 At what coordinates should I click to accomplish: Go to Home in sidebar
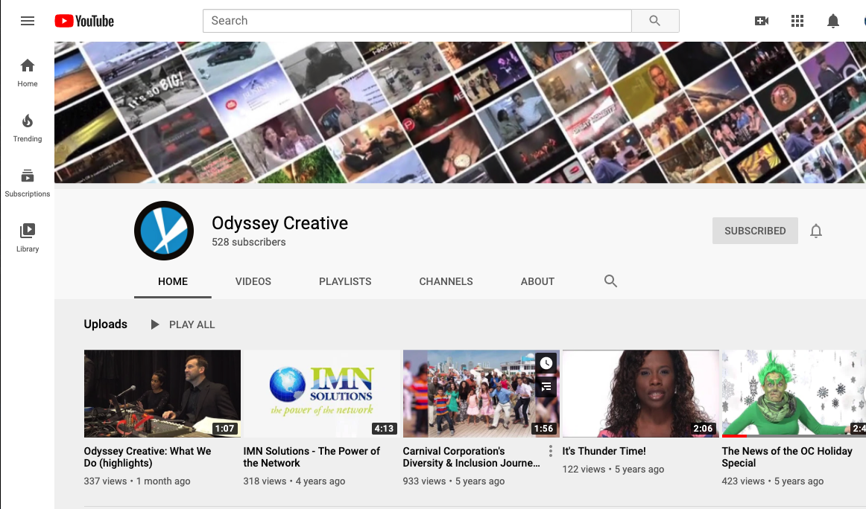point(27,73)
